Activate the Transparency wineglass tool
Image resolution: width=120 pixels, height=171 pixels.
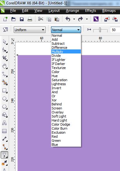click(x=4, y=155)
